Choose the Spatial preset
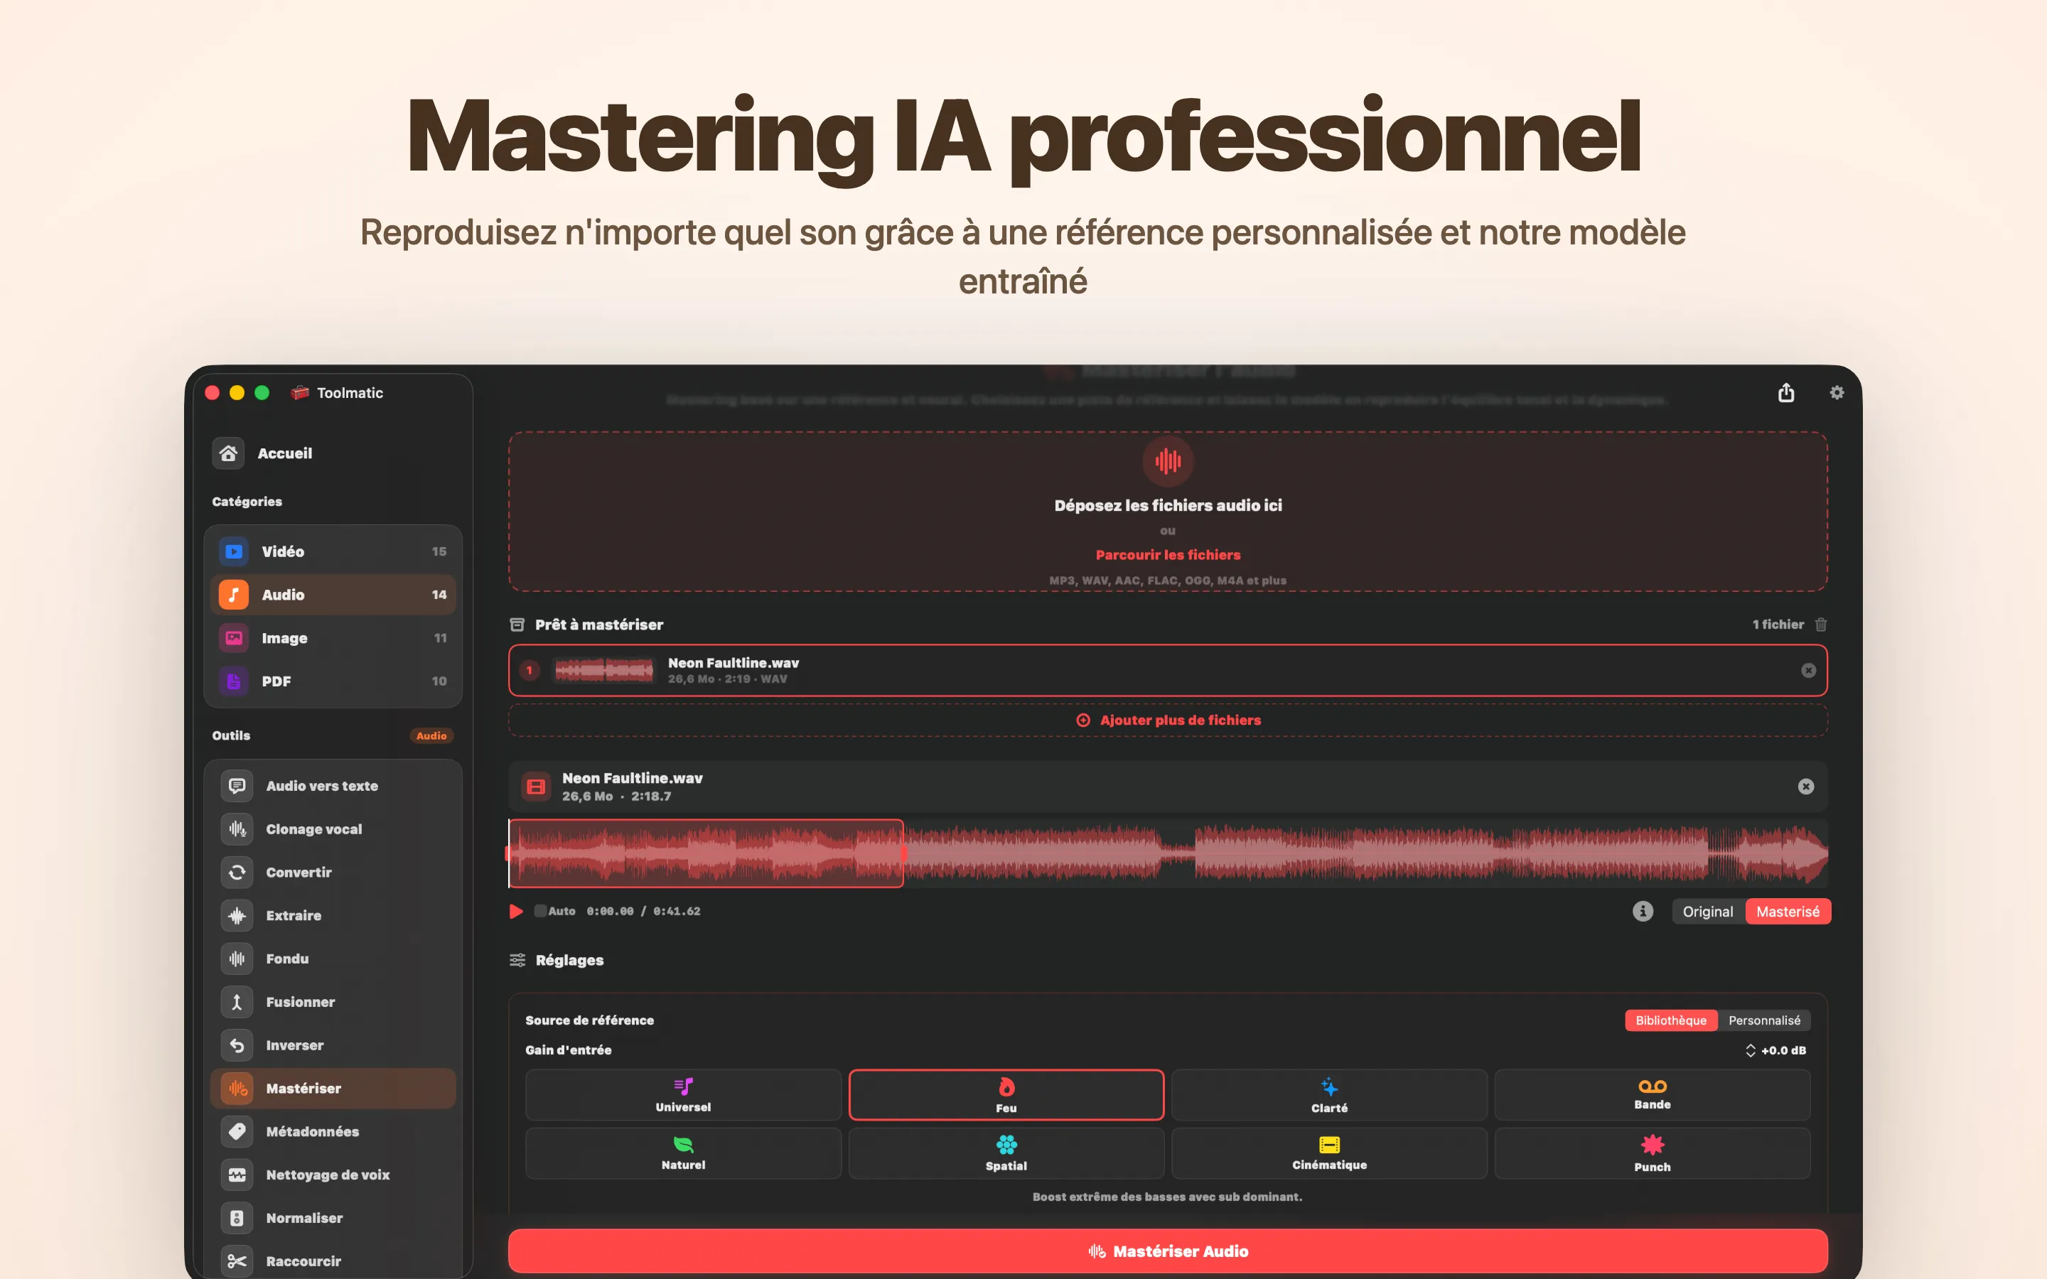Viewport: 2047px width, 1279px height. pos(1006,1153)
